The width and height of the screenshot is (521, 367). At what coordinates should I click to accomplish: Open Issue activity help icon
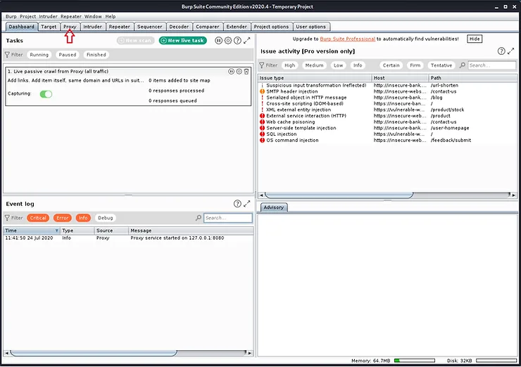[x=501, y=51]
